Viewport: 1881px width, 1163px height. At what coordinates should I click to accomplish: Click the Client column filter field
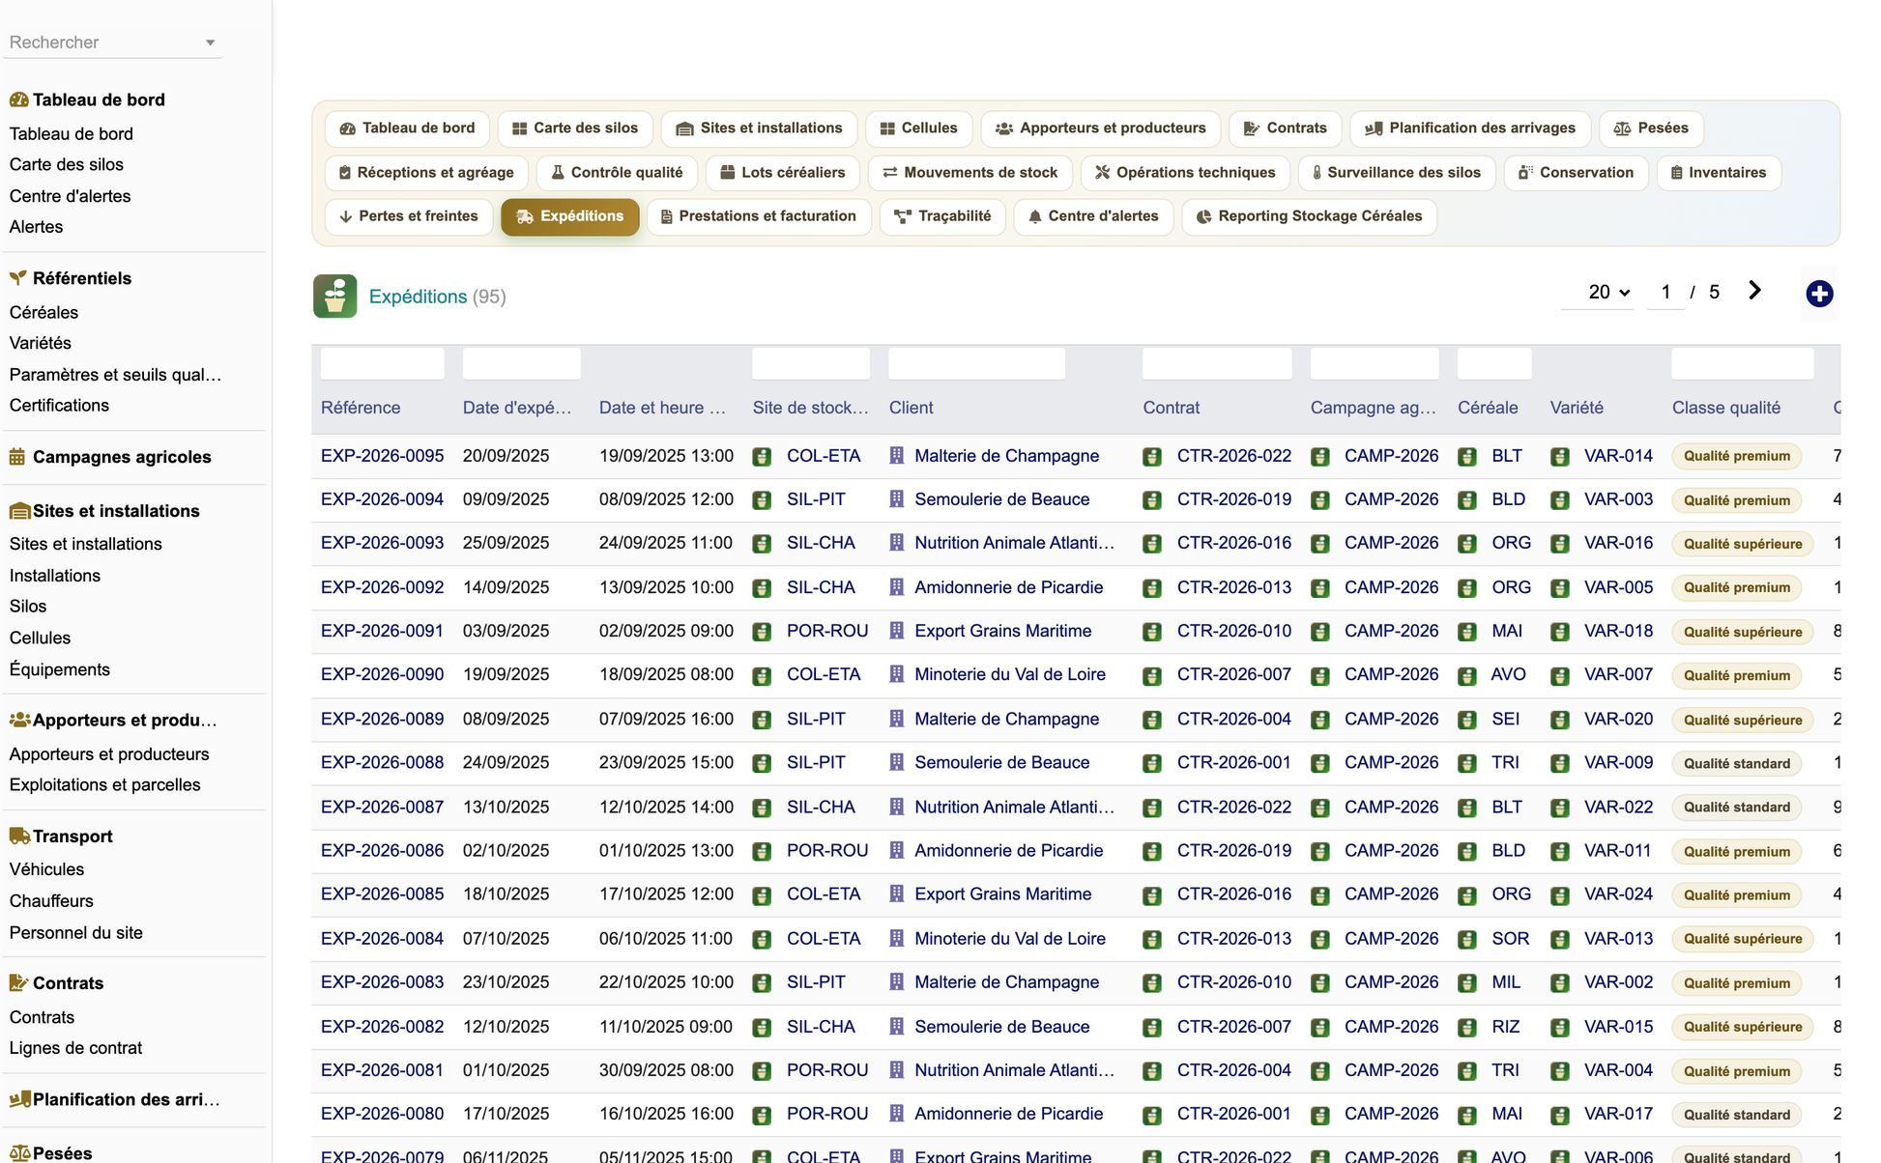pyautogui.click(x=976, y=363)
